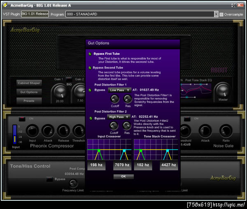Click the Post Tone Stack EQ graph
Image resolution: width=247 pixels, height=209 pixels.
pos(196,91)
